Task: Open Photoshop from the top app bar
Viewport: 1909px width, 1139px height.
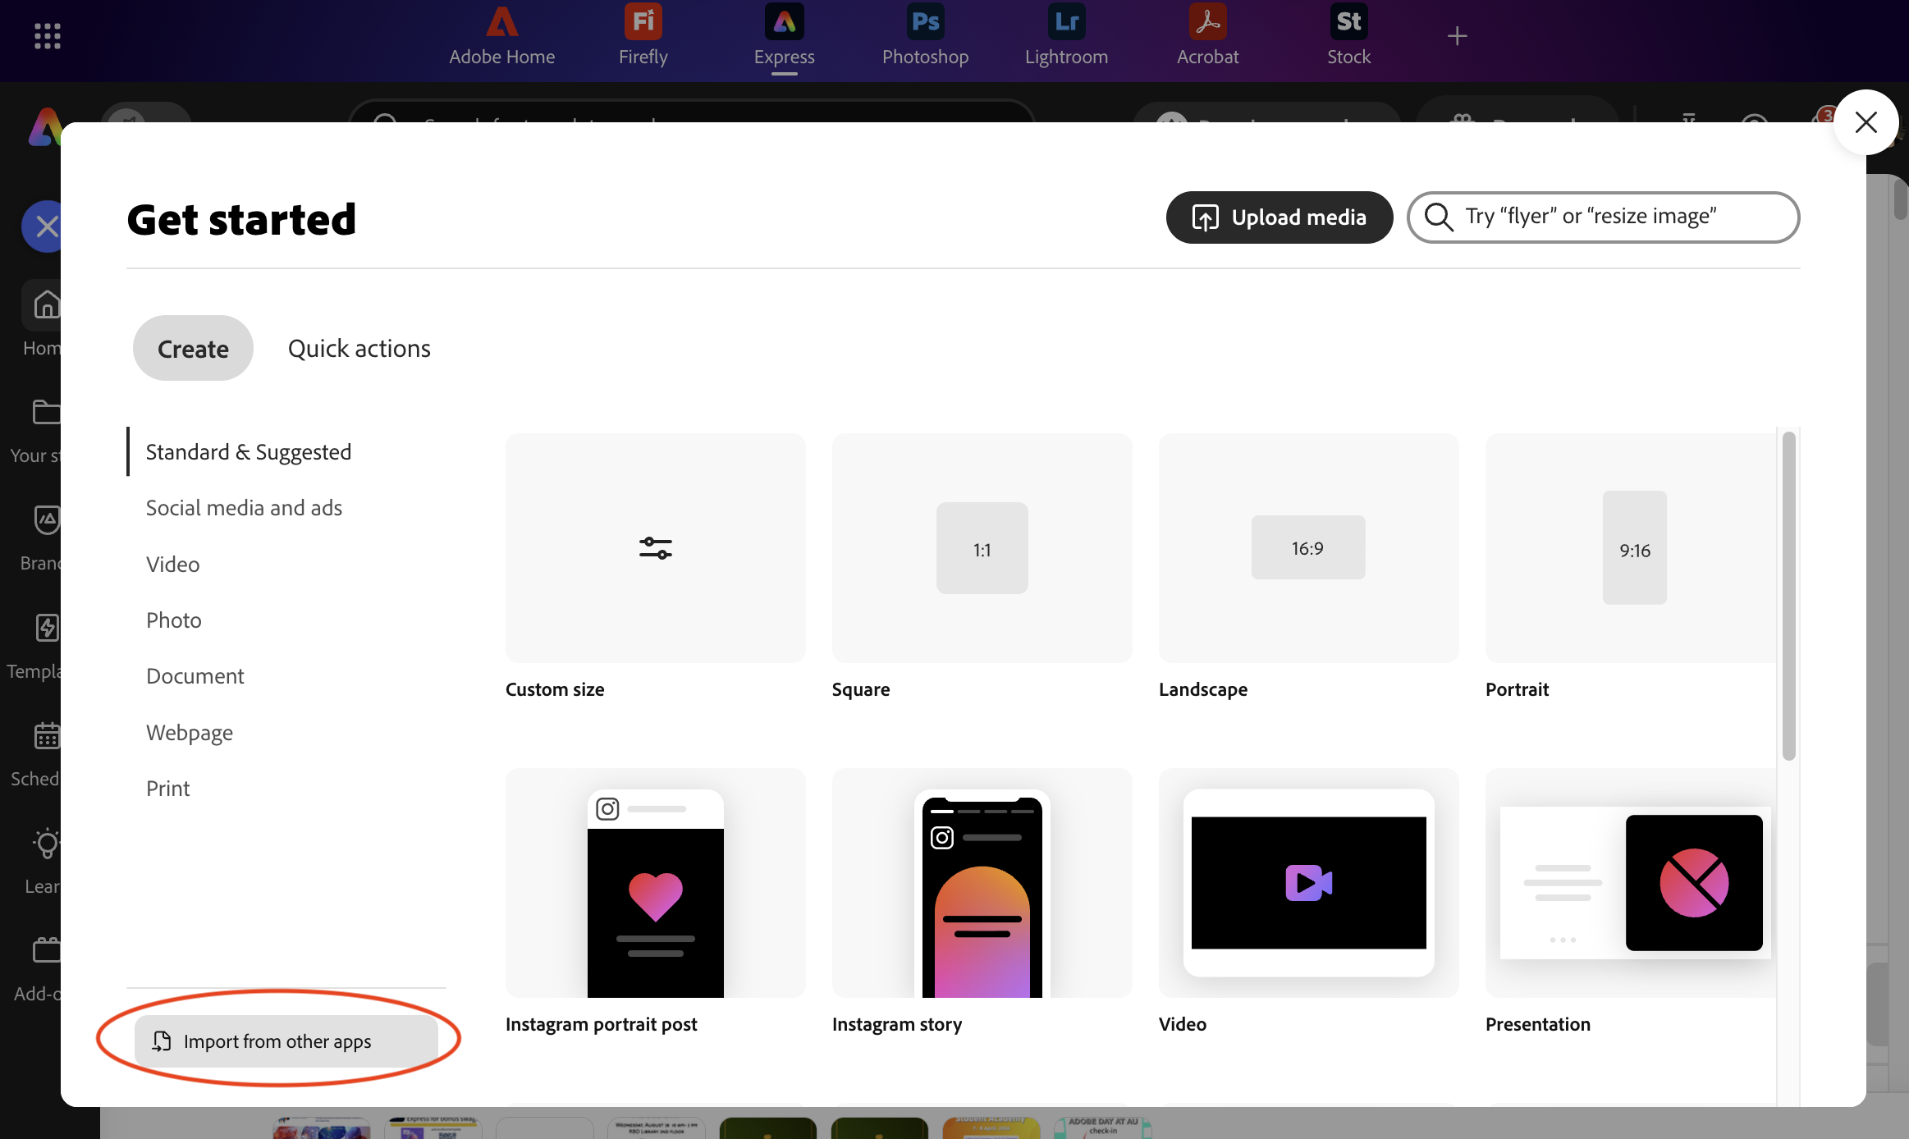Action: pos(924,37)
